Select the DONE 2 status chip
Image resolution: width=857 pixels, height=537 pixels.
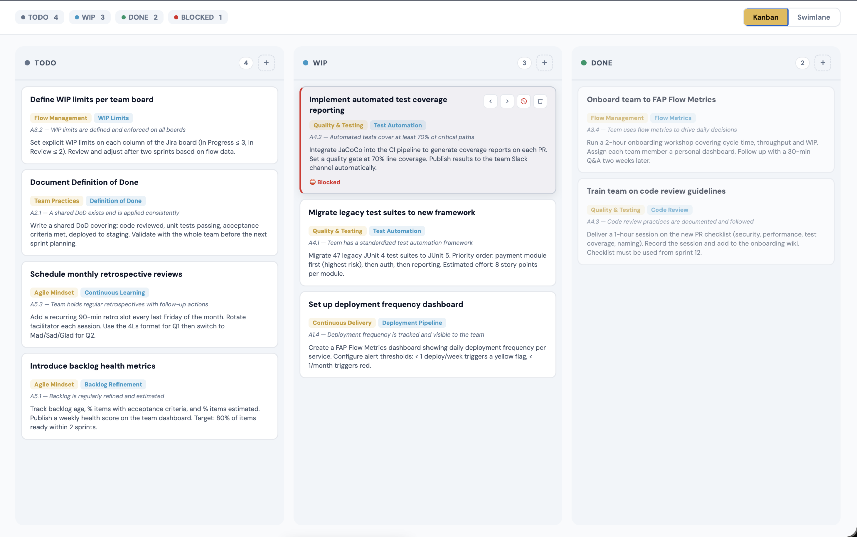[x=139, y=17]
